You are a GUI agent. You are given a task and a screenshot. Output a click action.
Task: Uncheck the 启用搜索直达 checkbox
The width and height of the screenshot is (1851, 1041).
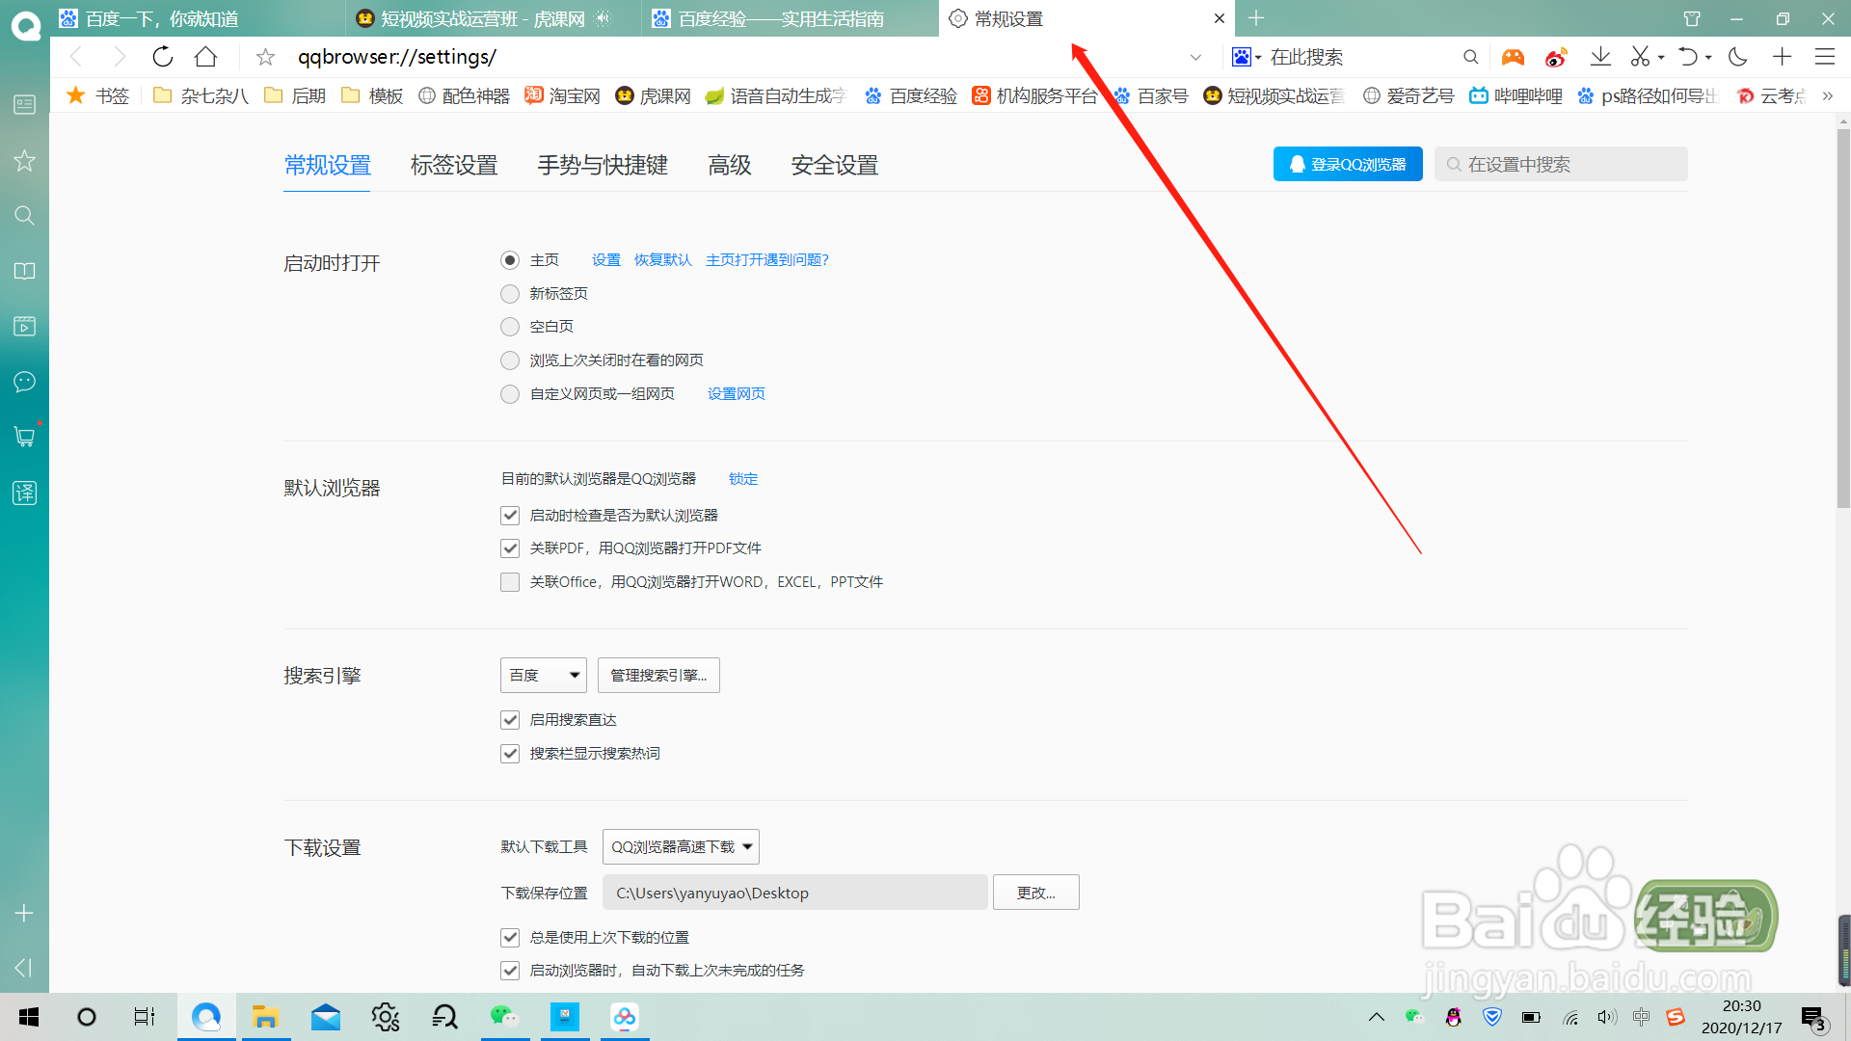(x=510, y=720)
